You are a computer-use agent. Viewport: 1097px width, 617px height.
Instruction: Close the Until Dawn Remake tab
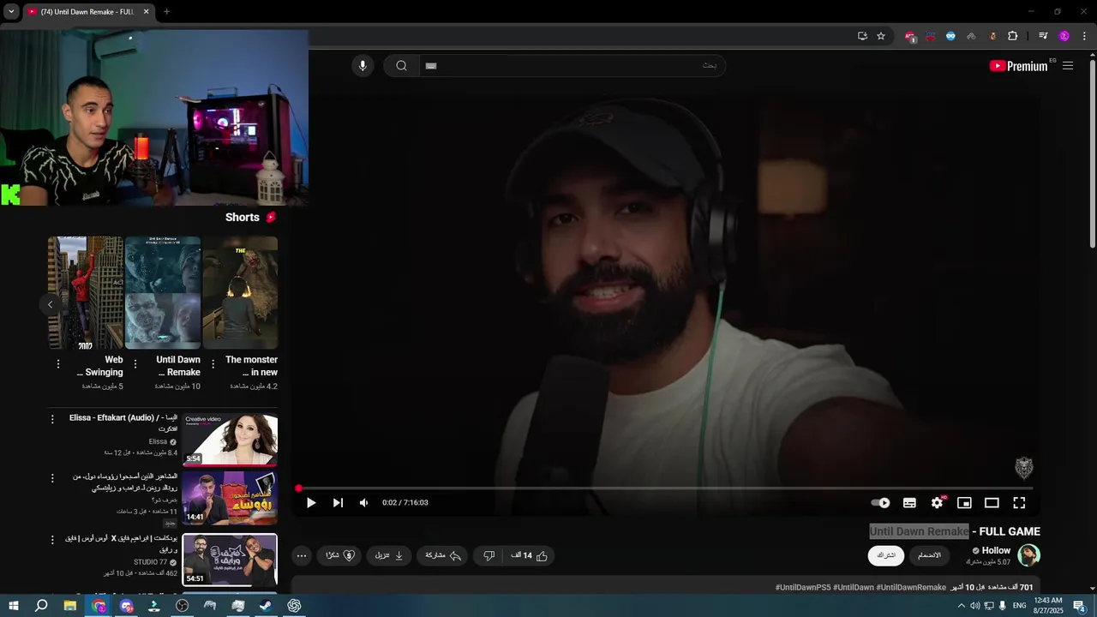(x=146, y=12)
